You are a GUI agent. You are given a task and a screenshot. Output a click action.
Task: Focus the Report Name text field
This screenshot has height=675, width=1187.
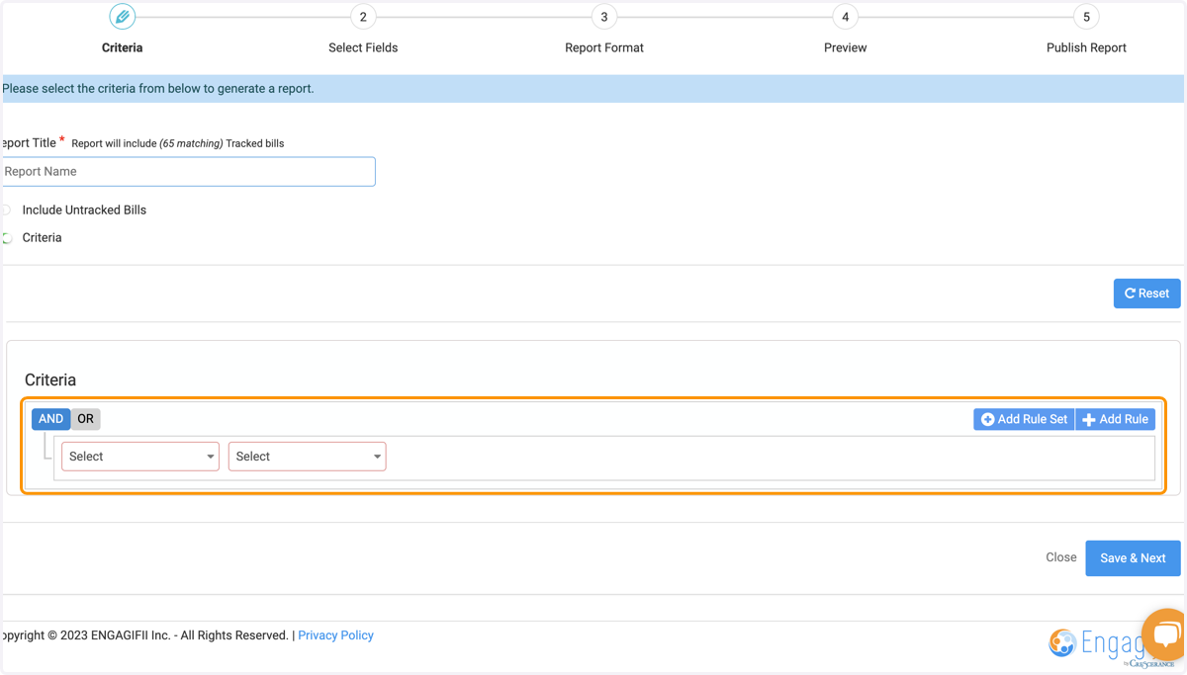pos(188,171)
